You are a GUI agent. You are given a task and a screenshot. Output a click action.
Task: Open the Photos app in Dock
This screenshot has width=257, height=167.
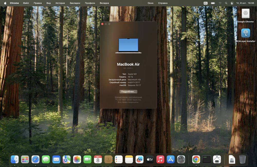pyautogui.click(x=77, y=159)
